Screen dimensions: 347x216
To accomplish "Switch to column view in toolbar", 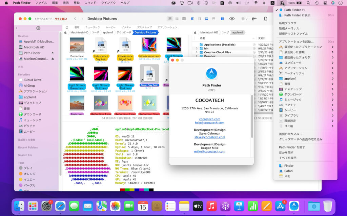I will (x=184, y=19).
